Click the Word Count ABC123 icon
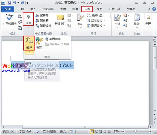Image resolution: width=157 pixels, height=135 pixels. pyautogui.click(x=20, y=28)
